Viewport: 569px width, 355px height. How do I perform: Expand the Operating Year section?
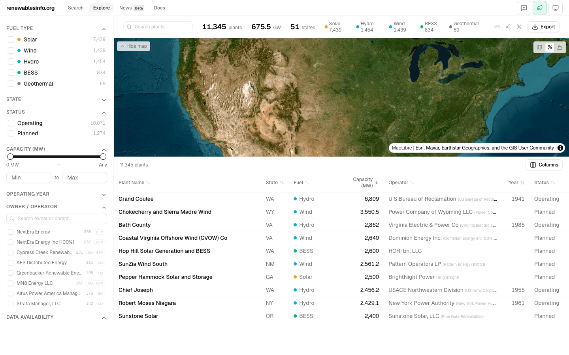pyautogui.click(x=104, y=194)
